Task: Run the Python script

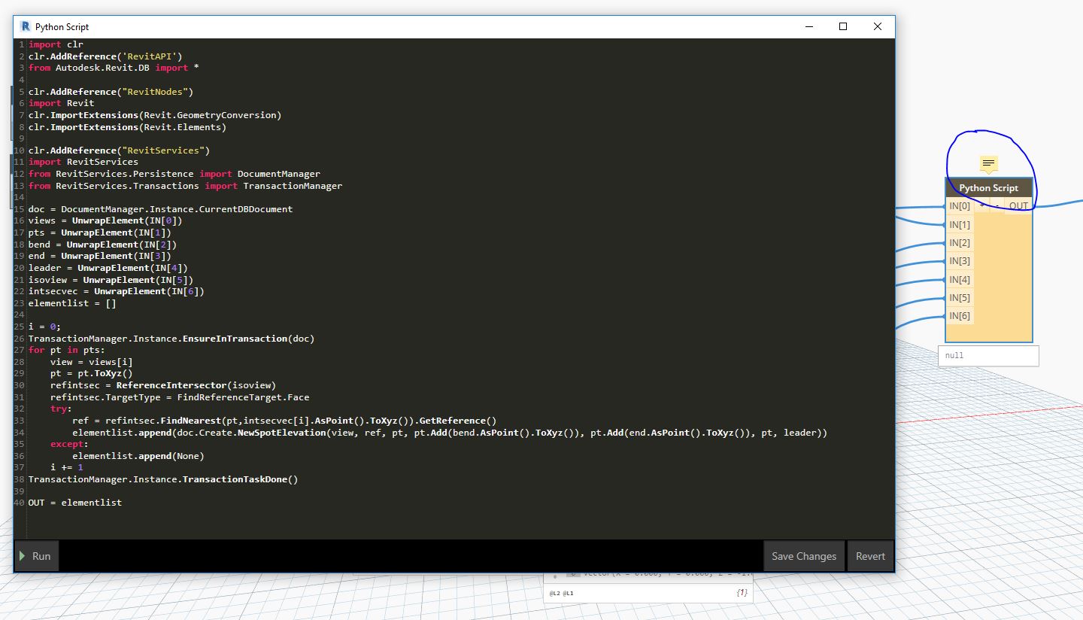Action: pos(36,556)
